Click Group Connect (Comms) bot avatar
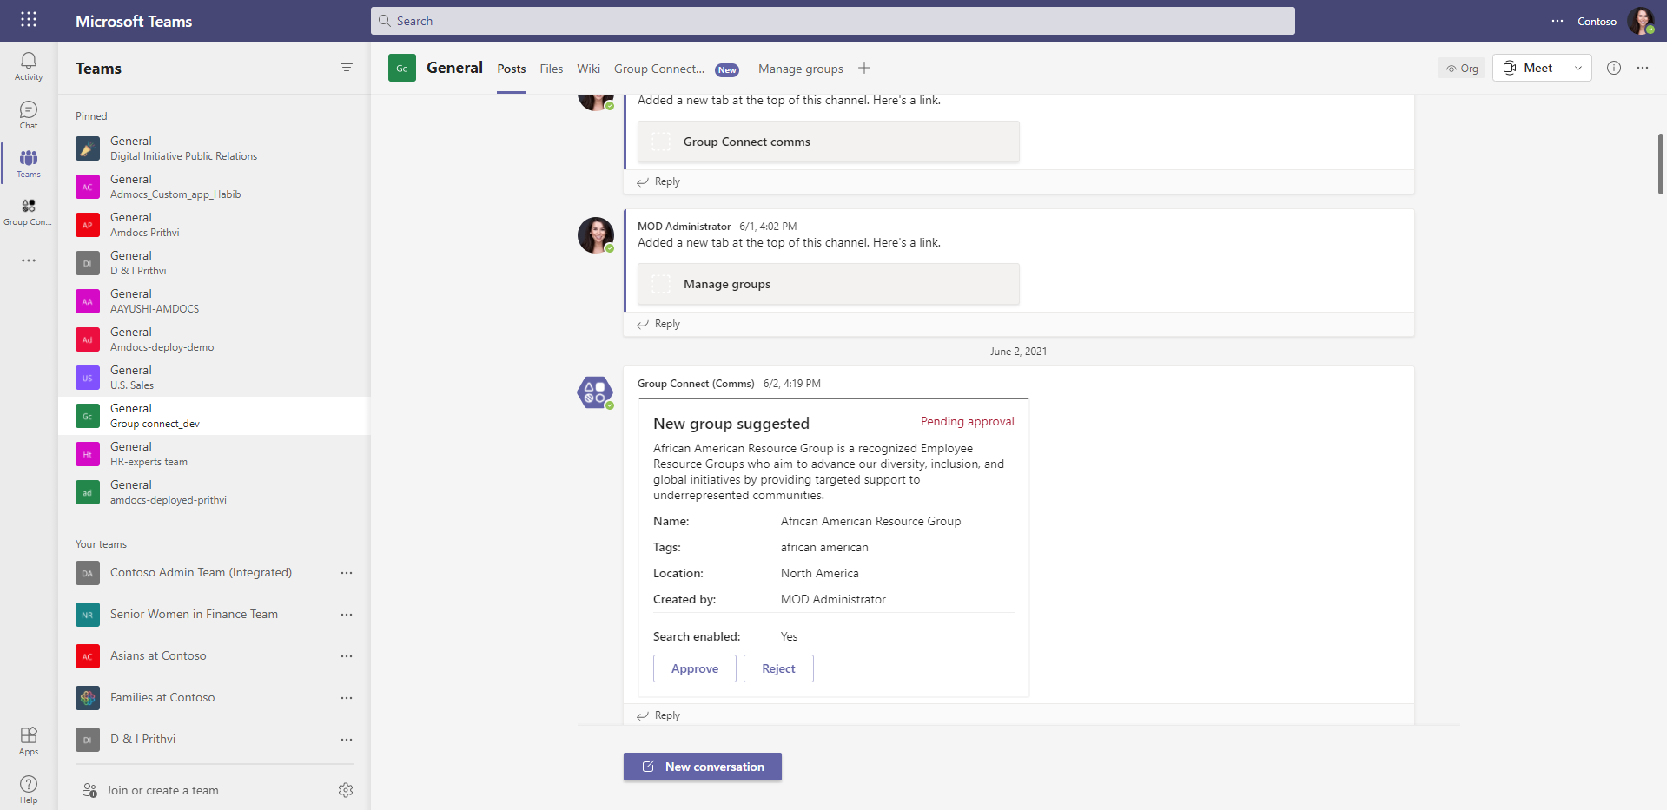Viewport: 1673px width, 810px height. (x=595, y=392)
